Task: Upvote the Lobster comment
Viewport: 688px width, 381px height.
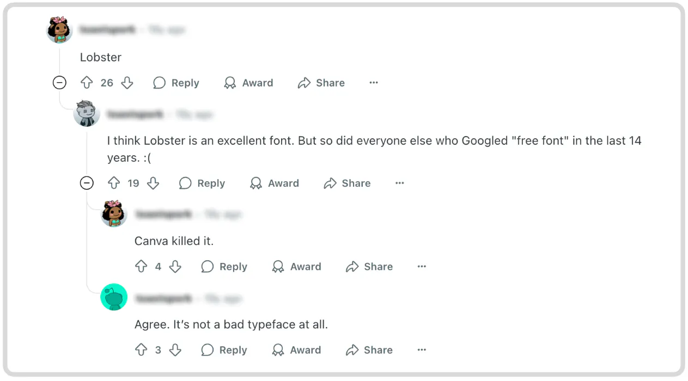Action: tap(87, 83)
